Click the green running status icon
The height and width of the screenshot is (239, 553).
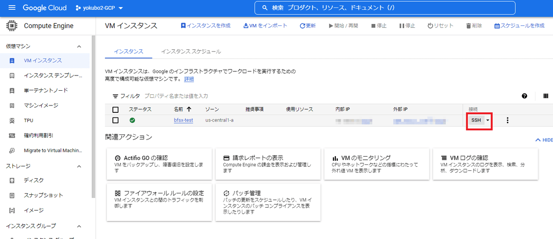[132, 120]
